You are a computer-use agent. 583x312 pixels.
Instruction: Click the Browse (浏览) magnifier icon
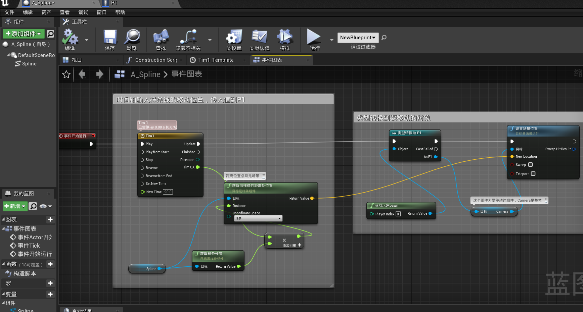tap(132, 37)
